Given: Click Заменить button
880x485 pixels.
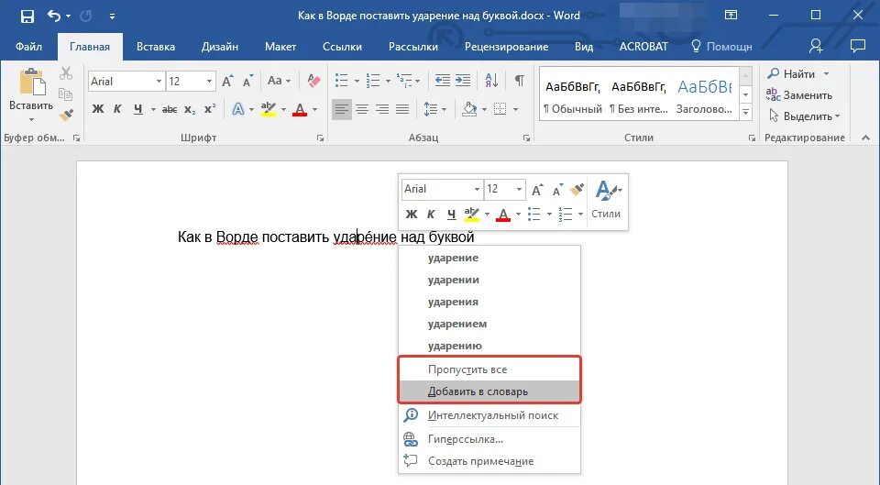Looking at the screenshot, I should (x=799, y=94).
